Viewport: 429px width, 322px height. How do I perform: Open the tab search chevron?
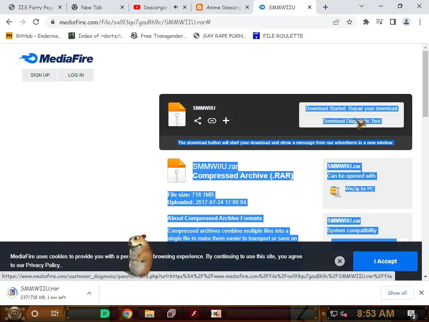(362, 6)
